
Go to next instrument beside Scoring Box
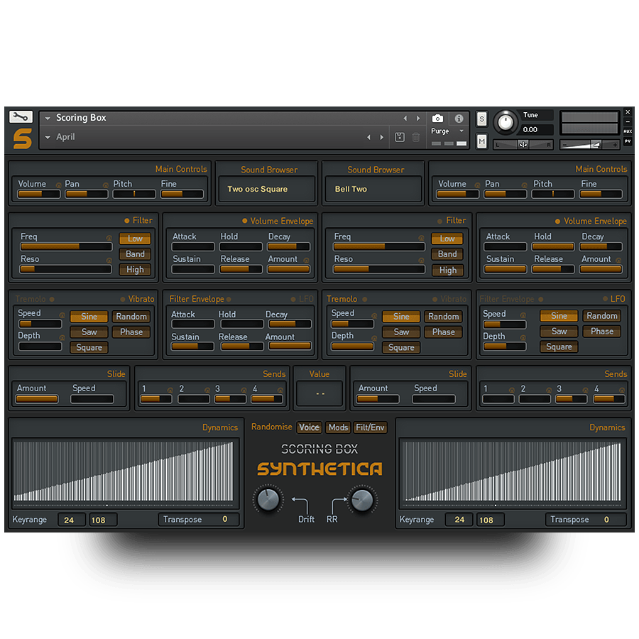(418, 119)
